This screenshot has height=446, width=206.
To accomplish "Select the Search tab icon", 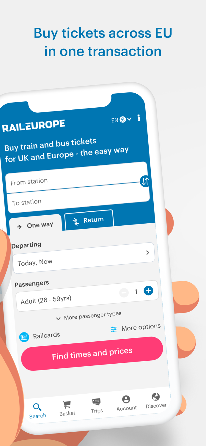I will [37, 406].
